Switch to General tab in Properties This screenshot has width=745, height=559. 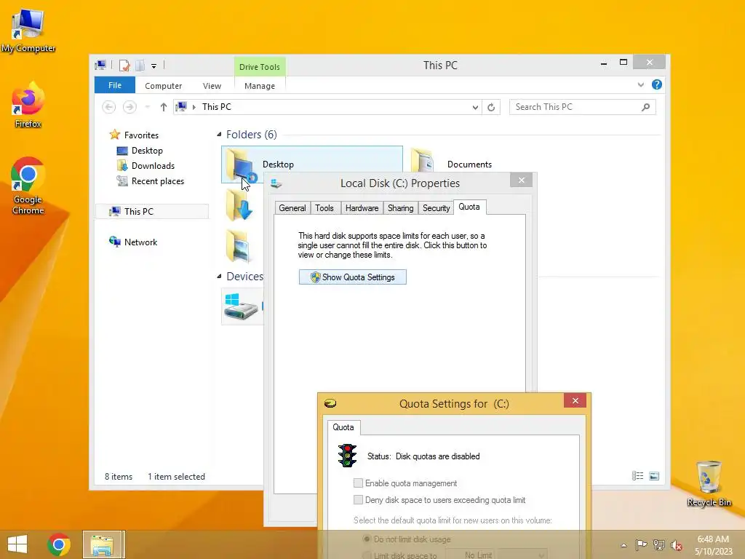292,208
